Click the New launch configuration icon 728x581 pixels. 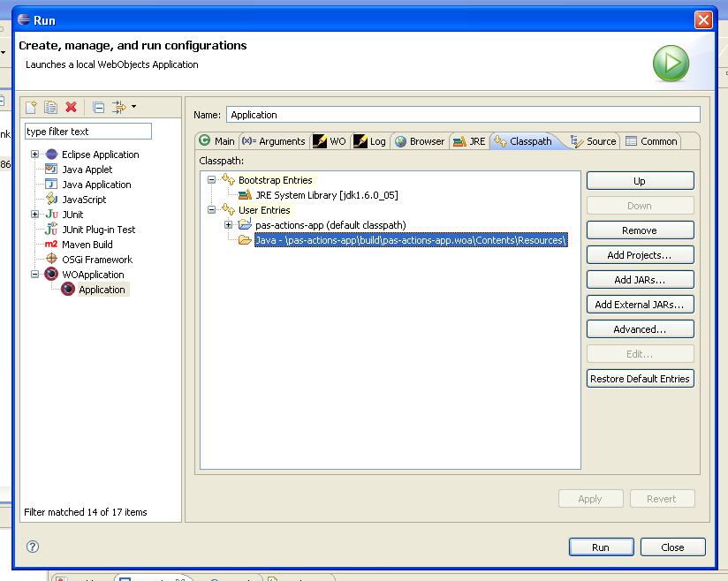(31, 107)
